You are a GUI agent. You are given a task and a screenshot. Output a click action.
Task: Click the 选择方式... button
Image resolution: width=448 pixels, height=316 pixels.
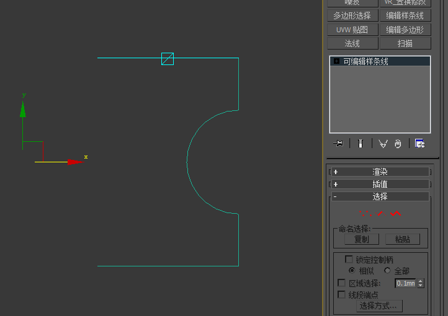coord(379,306)
